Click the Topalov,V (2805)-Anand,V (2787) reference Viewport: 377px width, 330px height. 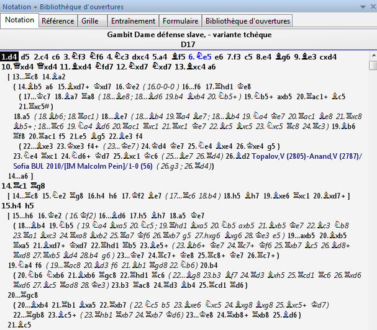coord(307,156)
